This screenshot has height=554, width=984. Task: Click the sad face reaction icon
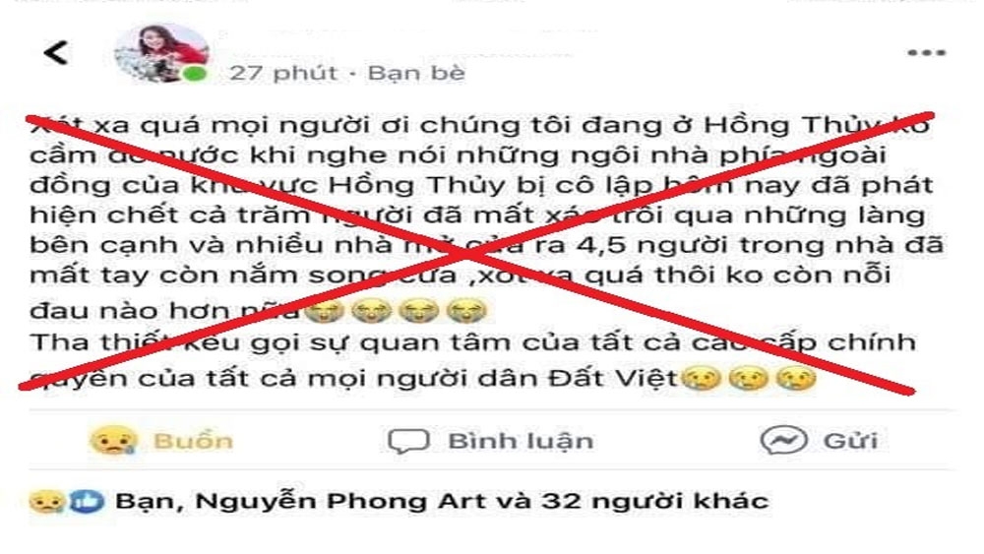coord(113,441)
